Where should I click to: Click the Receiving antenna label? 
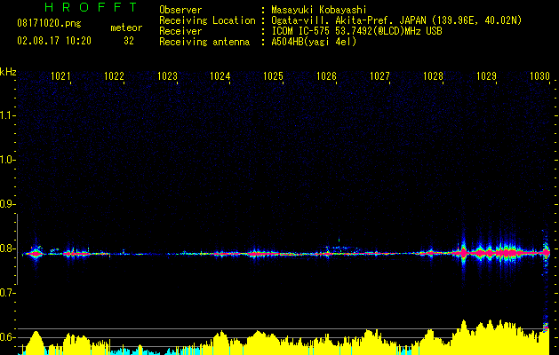pos(204,42)
